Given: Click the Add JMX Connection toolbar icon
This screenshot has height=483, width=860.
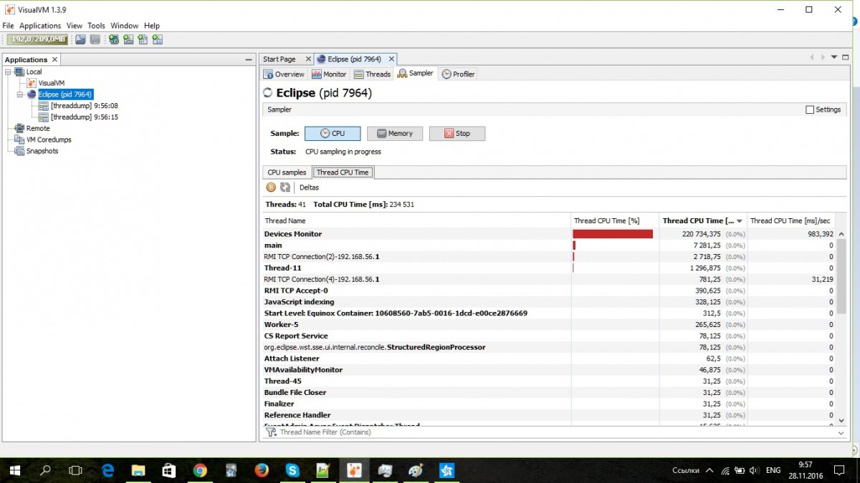Looking at the screenshot, I should 128,39.
